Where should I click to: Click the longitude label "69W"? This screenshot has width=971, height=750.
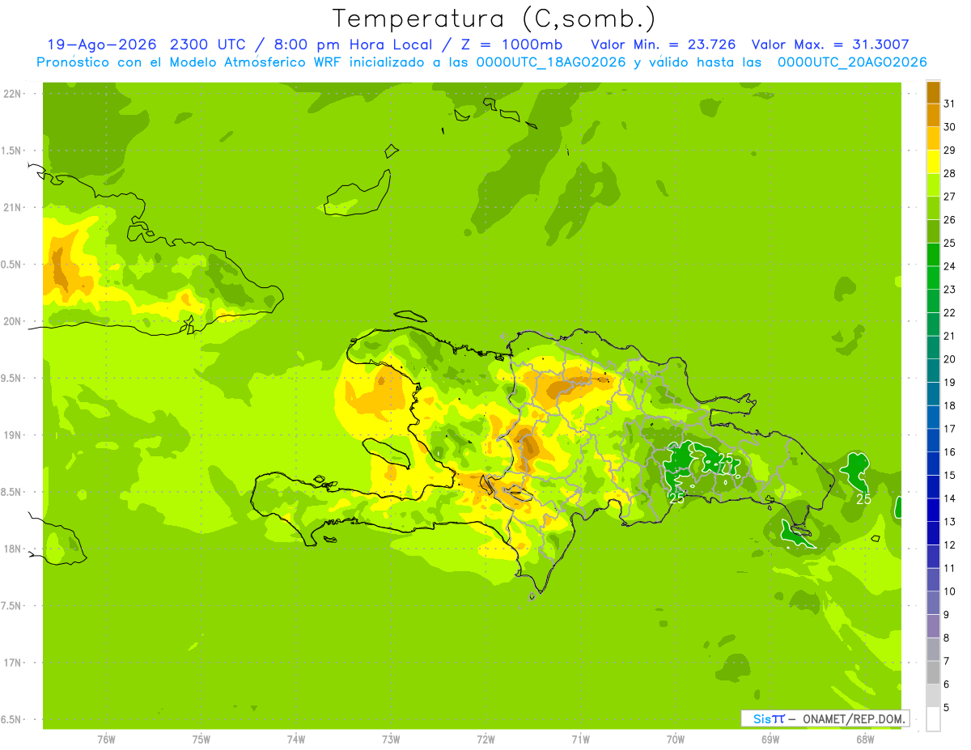(770, 739)
